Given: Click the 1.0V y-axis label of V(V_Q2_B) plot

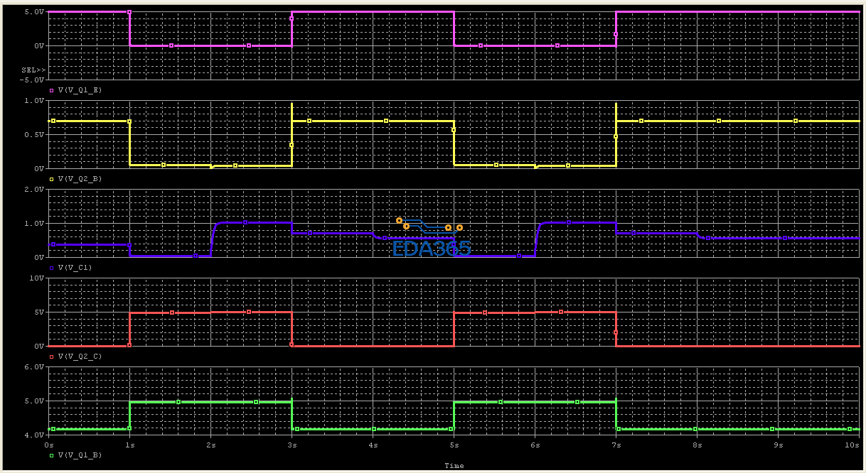Looking at the screenshot, I should click(x=35, y=101).
